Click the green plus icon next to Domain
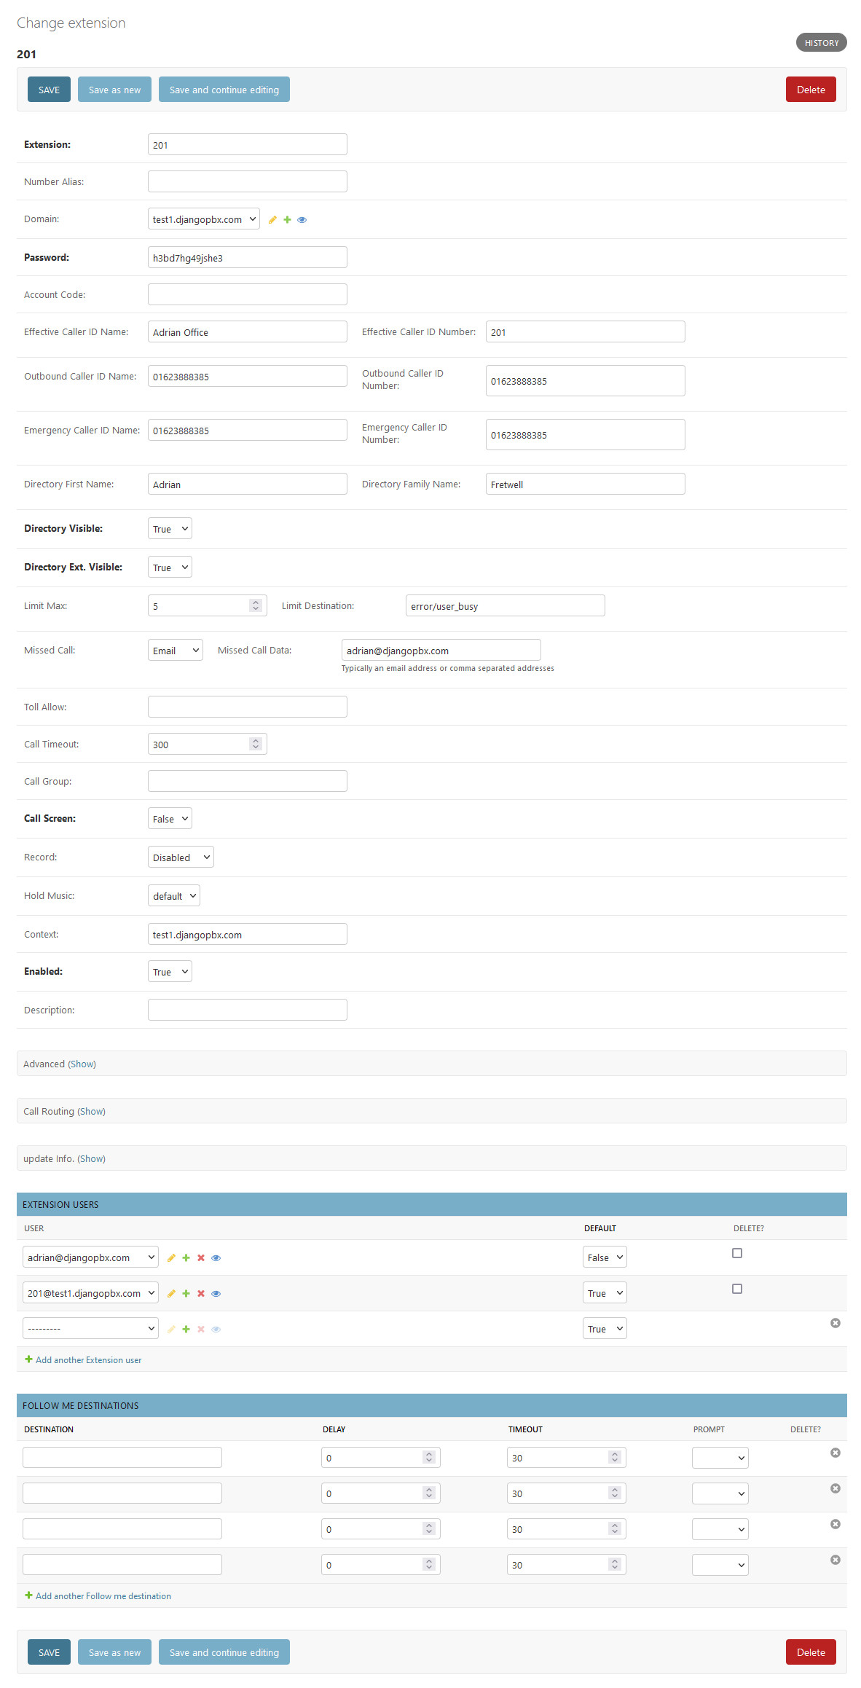 click(x=287, y=220)
